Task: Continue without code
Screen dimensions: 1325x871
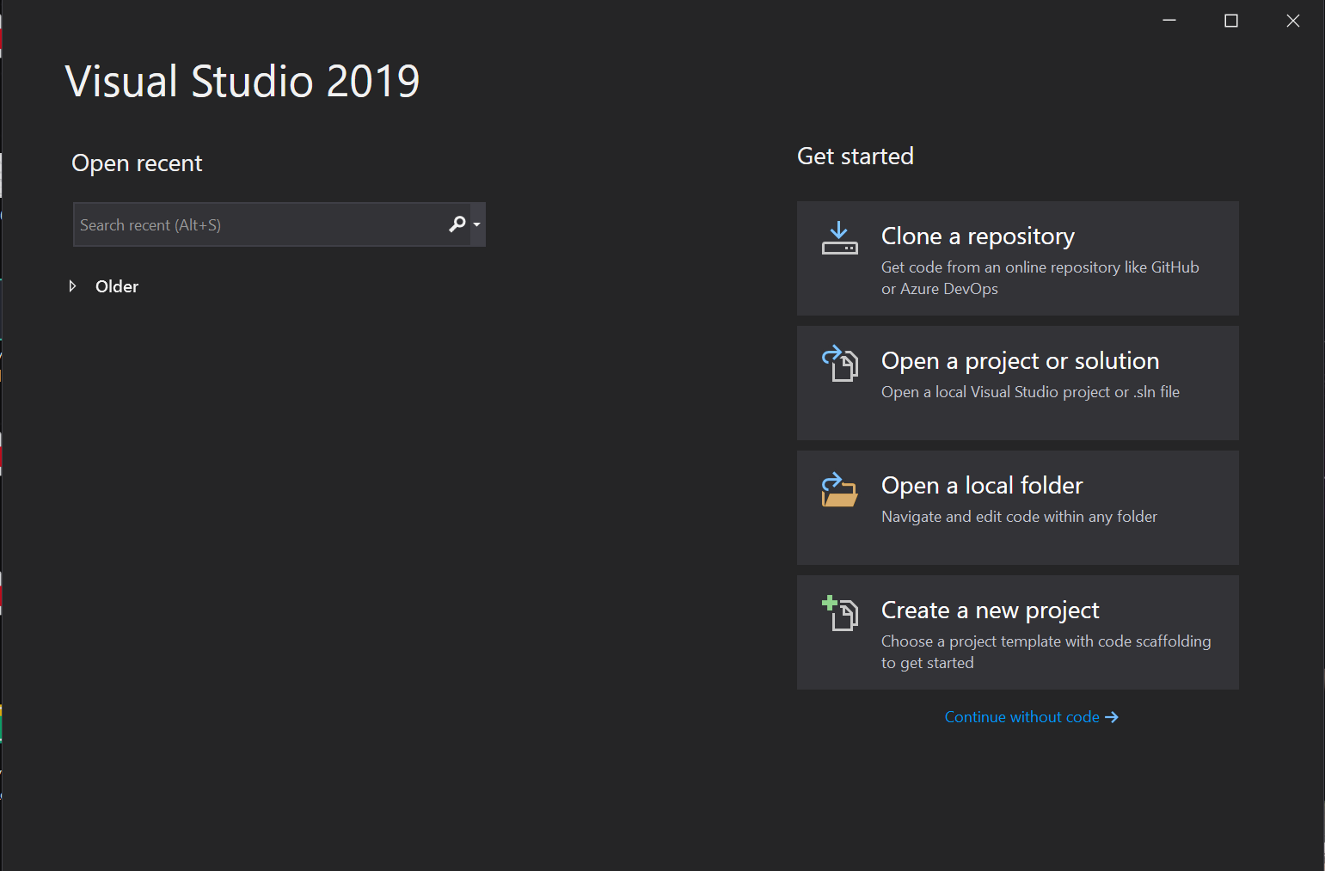Action: point(1021,716)
